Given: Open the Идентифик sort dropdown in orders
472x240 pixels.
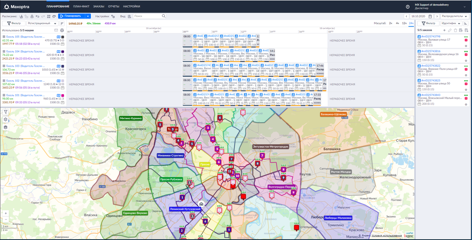Looking at the screenshot, I should coord(451,24).
